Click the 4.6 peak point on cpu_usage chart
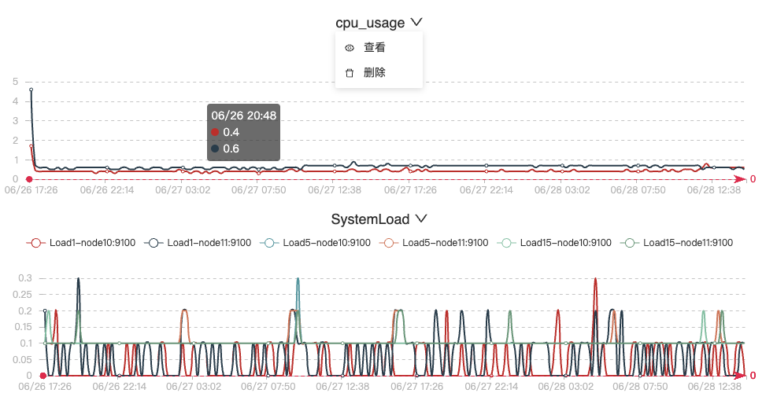The width and height of the screenshot is (777, 404). (x=31, y=90)
